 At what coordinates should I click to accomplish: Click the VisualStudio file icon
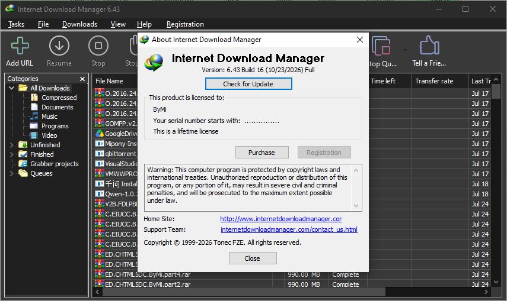tap(99, 164)
